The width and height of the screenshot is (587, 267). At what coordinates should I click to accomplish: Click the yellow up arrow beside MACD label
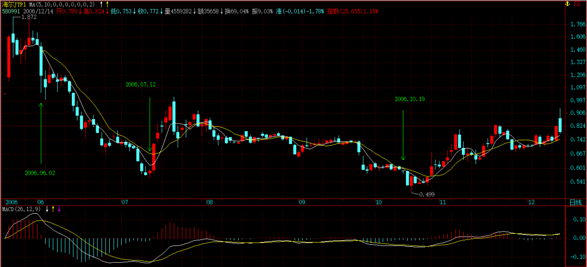53,209
